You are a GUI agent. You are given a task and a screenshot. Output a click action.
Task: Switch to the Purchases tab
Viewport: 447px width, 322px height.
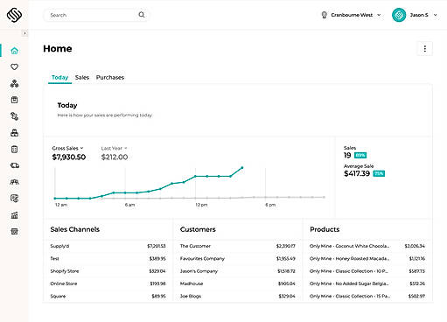click(110, 77)
